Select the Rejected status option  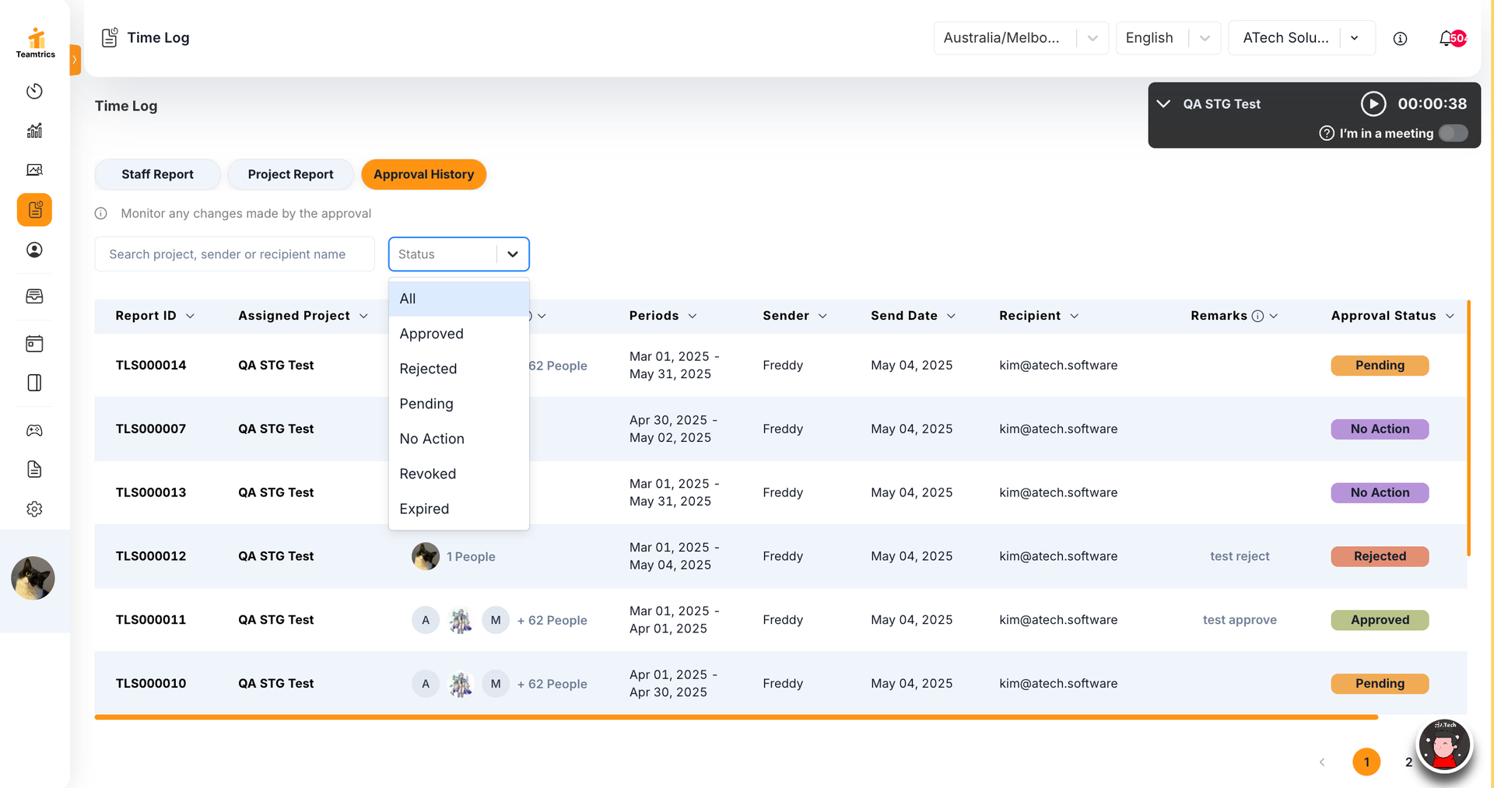[x=459, y=369]
